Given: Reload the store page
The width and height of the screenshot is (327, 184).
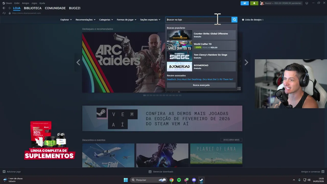Looking at the screenshot, I should [4, 13].
